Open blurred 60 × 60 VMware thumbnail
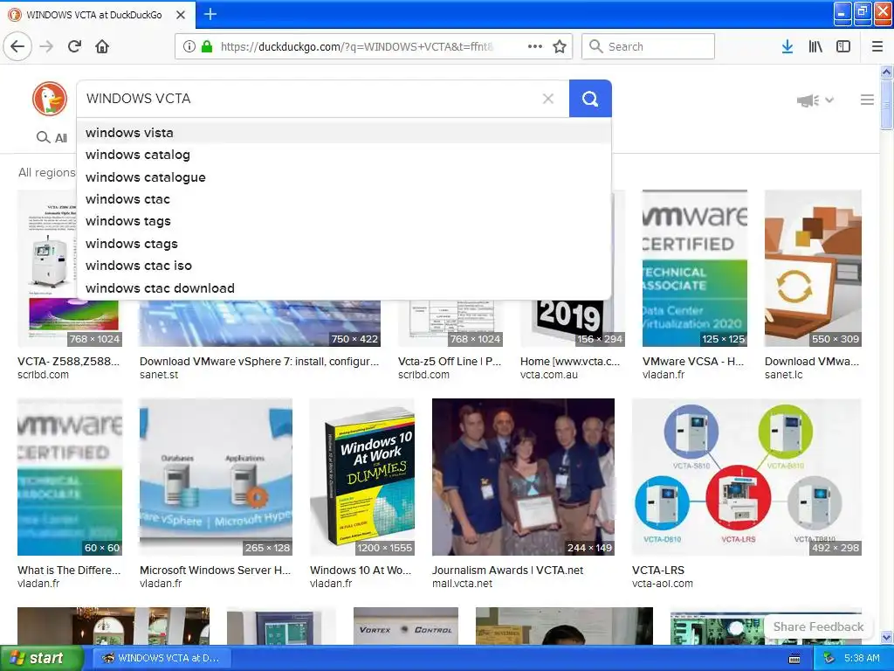Screen dimensions: 894x671 [70, 477]
